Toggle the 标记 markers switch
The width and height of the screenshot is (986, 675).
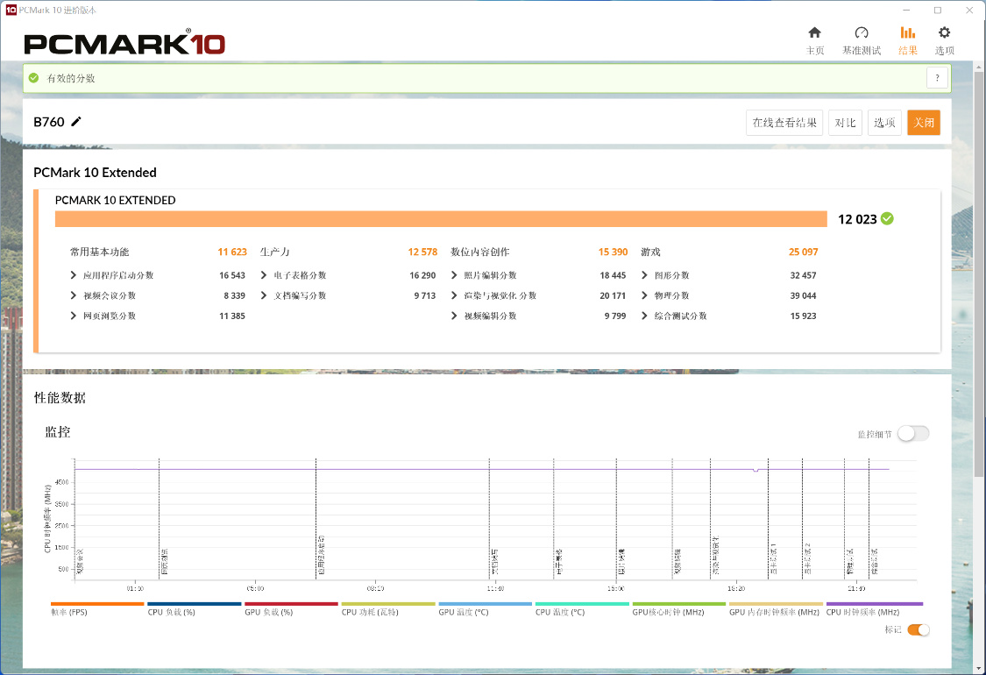pyautogui.click(x=919, y=629)
